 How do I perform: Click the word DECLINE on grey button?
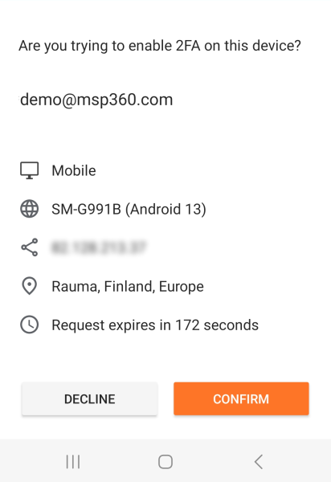tap(89, 399)
